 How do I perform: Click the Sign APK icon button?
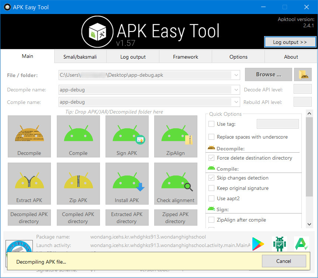pyautogui.click(x=127, y=136)
